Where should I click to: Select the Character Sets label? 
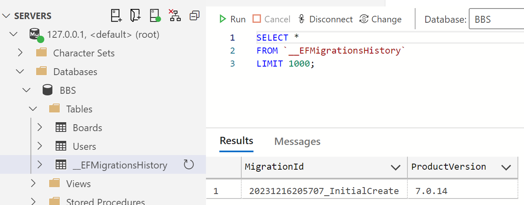(x=84, y=53)
